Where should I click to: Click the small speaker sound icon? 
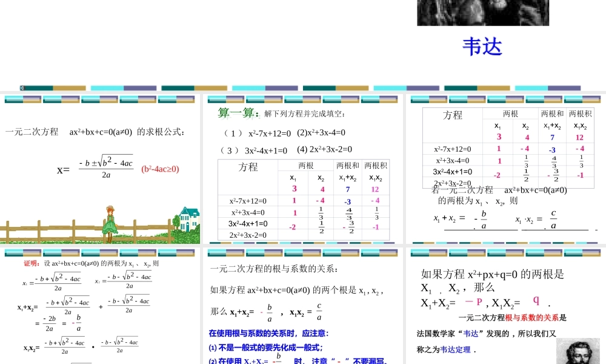pos(22,88)
